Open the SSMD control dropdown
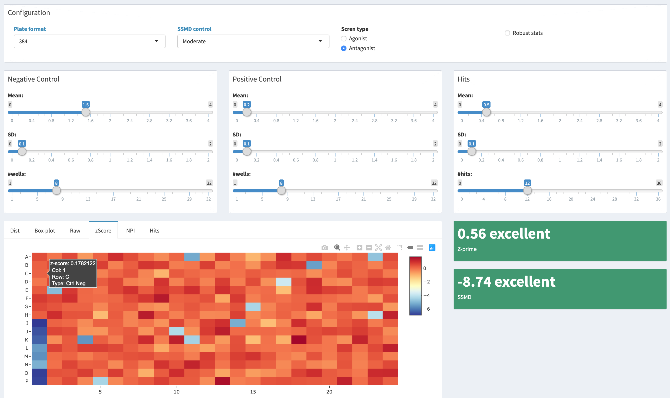Screen dimensions: 670x398 (253, 41)
